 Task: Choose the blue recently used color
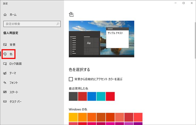click(x=92, y=96)
